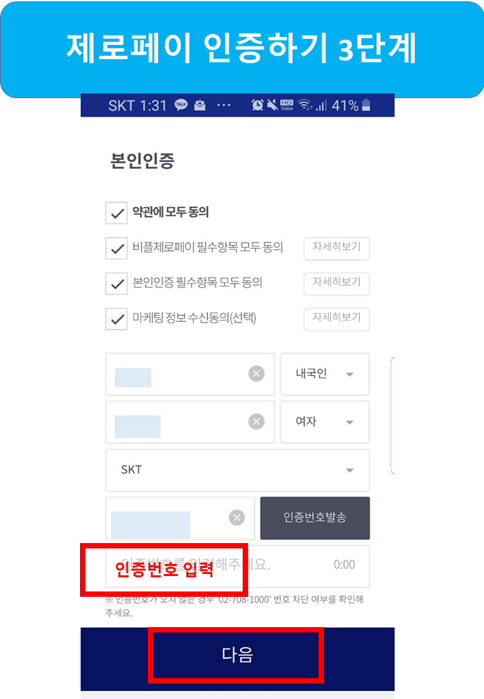Screen dimensions: 484x699
Task: Expand the SKT carrier dropdown
Action: (x=237, y=470)
